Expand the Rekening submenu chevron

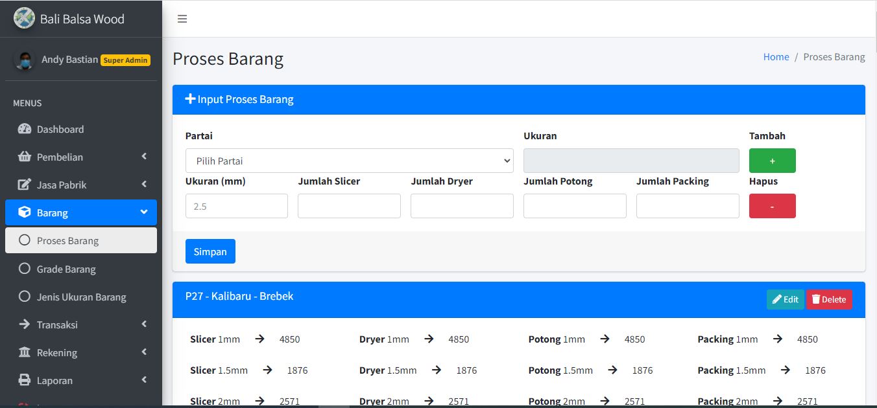pos(144,352)
